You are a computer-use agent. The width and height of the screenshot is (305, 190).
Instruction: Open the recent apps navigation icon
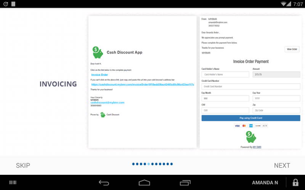point(185,183)
